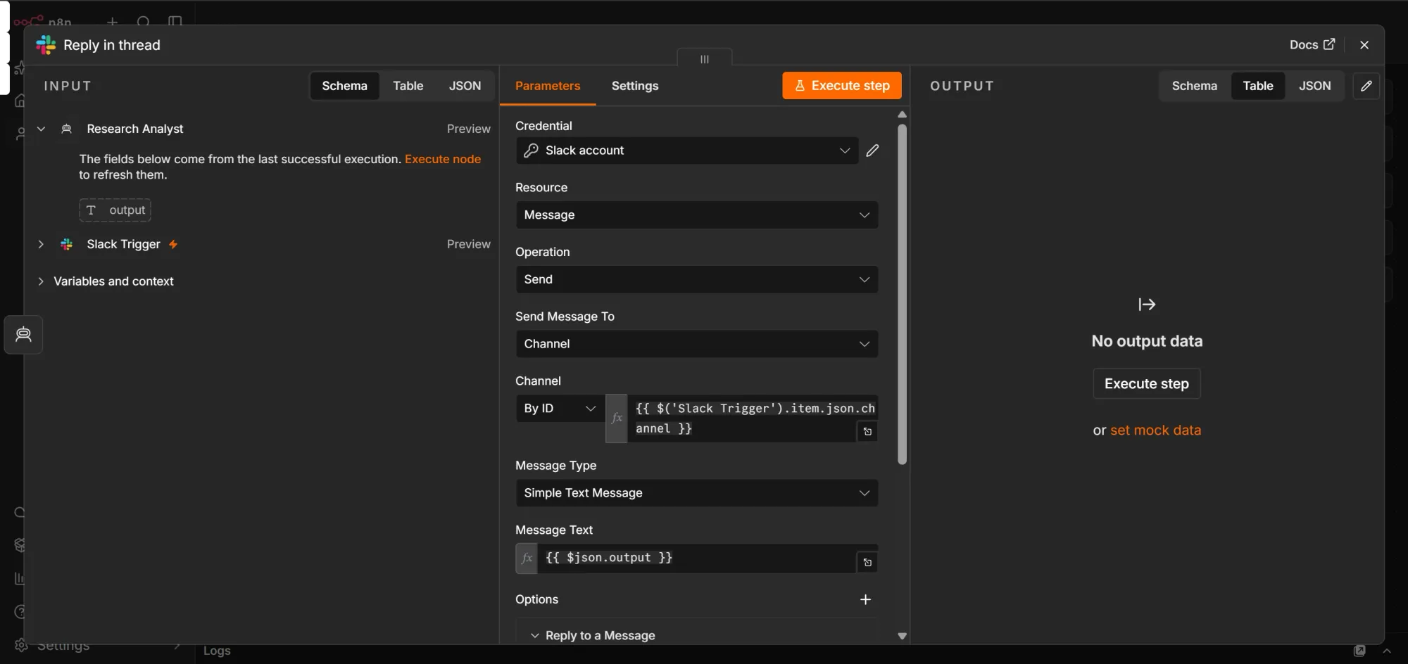This screenshot has width=1408, height=664.
Task: Click Preview next to Research Analyst
Action: coord(469,129)
